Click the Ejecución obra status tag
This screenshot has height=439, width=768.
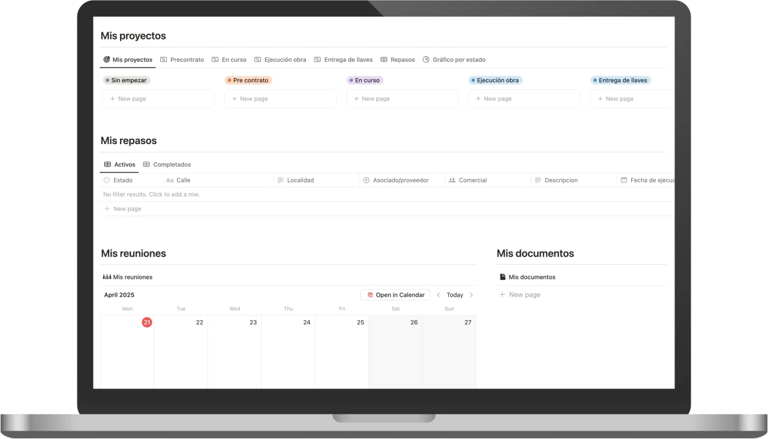496,80
